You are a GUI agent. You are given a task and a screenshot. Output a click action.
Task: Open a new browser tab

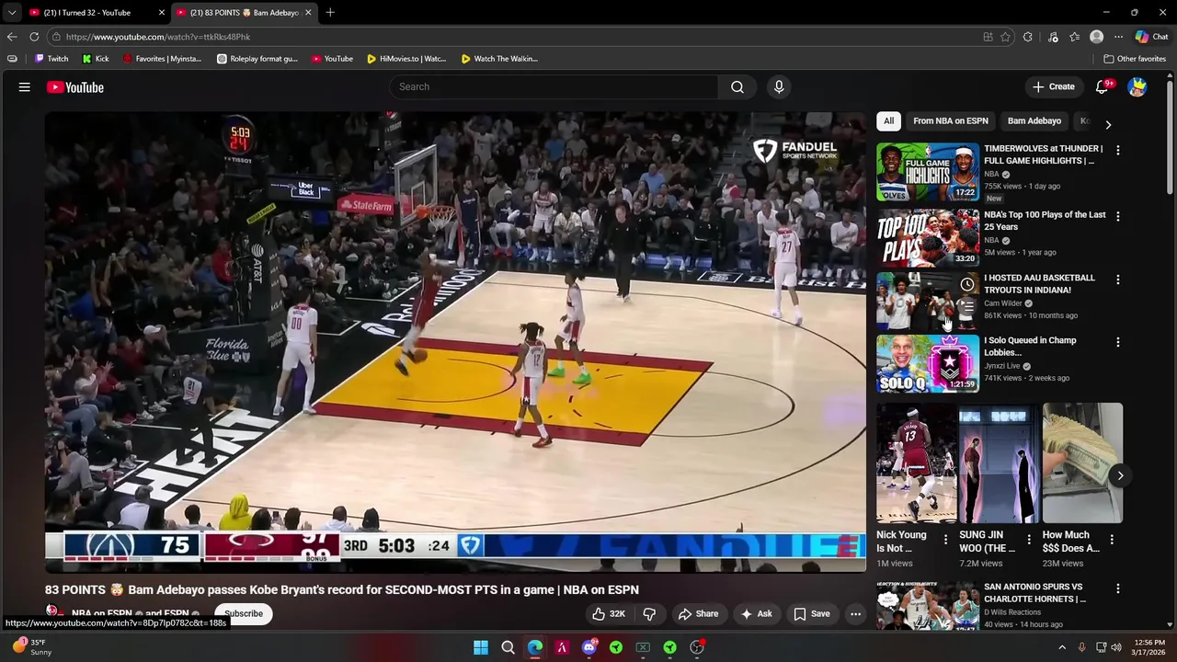click(x=330, y=12)
